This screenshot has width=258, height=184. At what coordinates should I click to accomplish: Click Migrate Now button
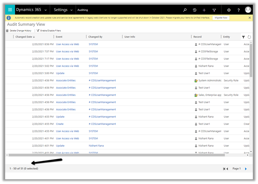221,18
